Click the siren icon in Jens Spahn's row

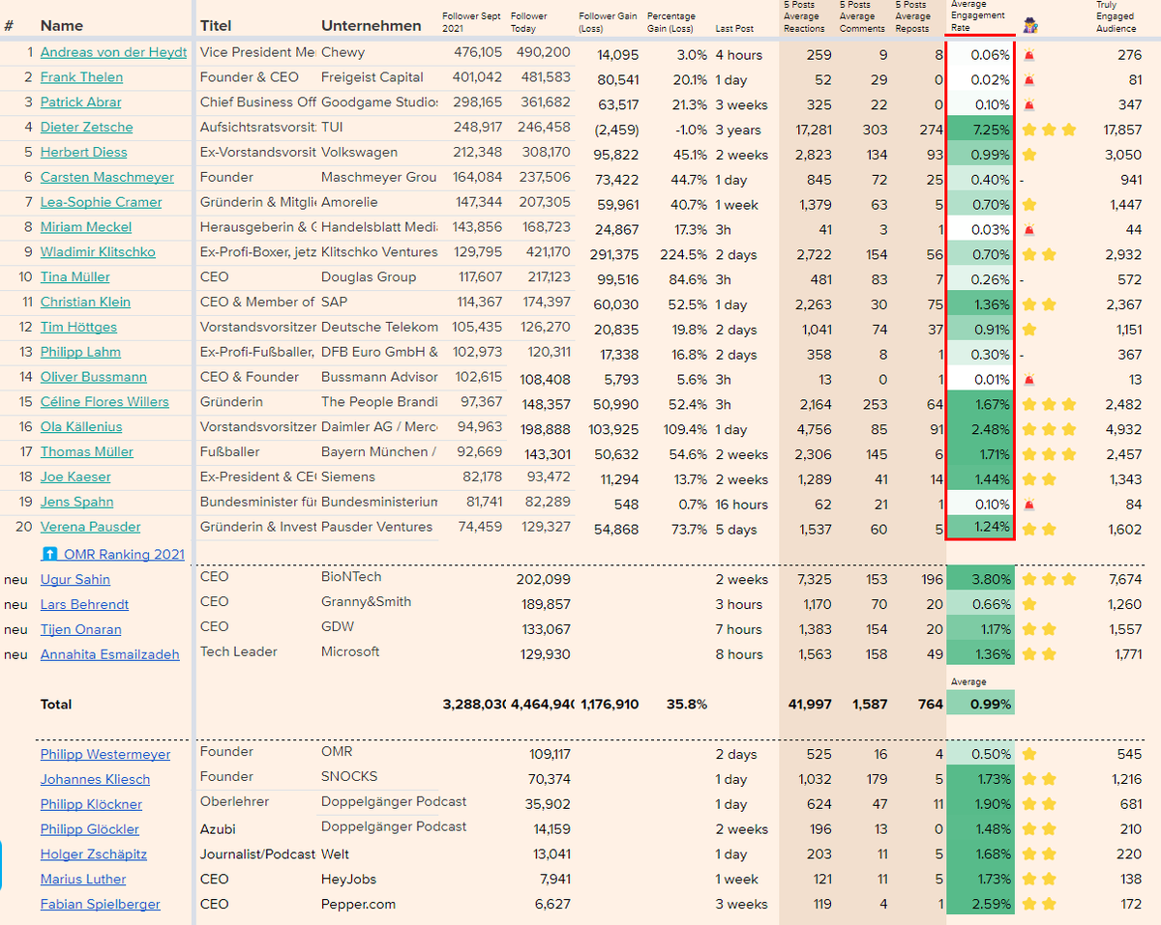pos(1027,505)
